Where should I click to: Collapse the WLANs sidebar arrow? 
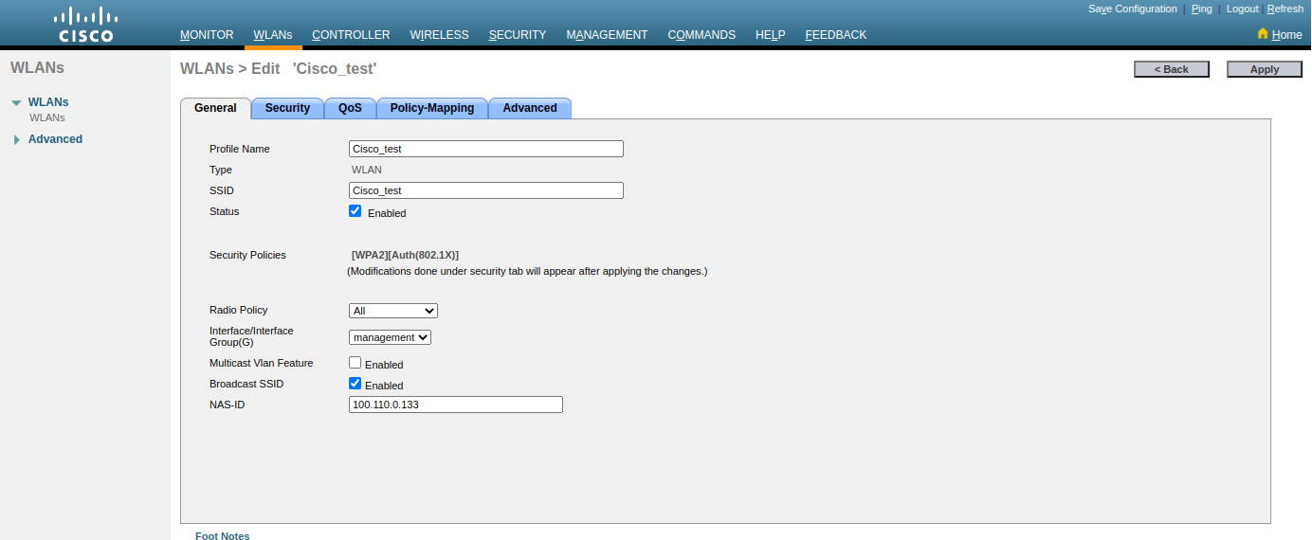(16, 103)
